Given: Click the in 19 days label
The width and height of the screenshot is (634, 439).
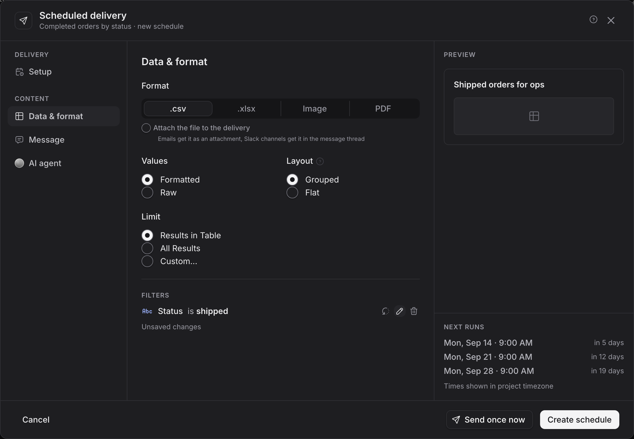Looking at the screenshot, I should (x=607, y=371).
